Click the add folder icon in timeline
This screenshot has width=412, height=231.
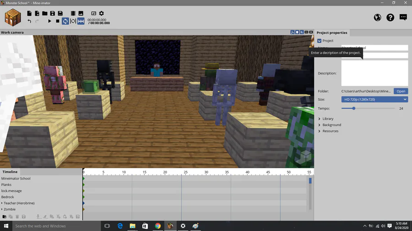pyautogui.click(x=4, y=216)
